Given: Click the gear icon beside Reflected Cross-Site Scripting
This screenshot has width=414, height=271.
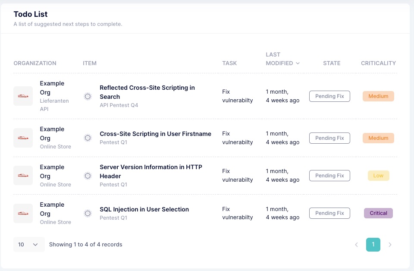Looking at the screenshot, I should coord(88,96).
